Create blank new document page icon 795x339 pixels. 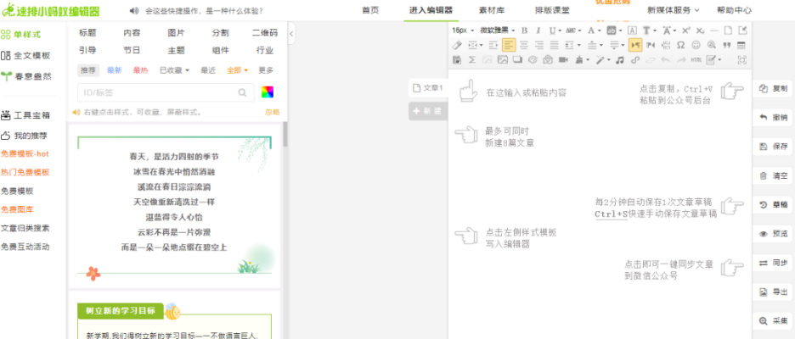(x=728, y=31)
